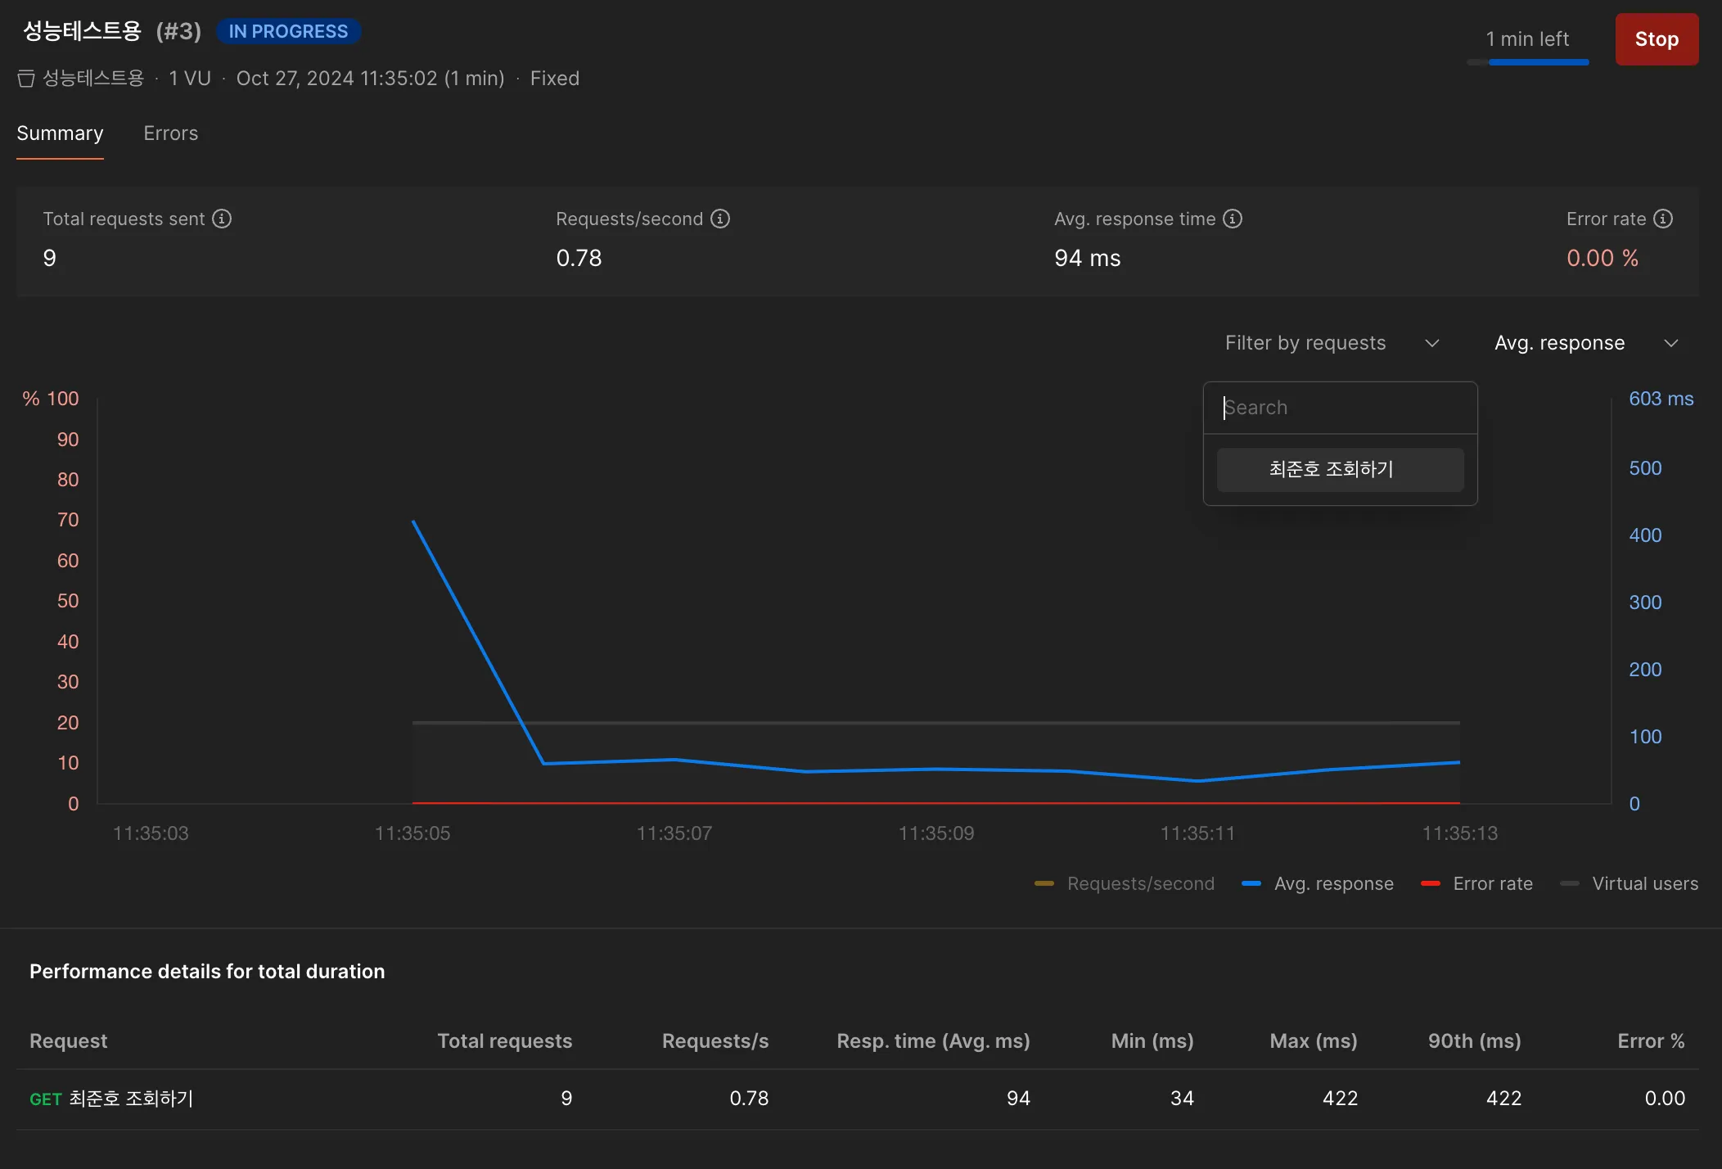This screenshot has height=1169, width=1722.
Task: Switch to the Errors tab
Action: tap(170, 133)
